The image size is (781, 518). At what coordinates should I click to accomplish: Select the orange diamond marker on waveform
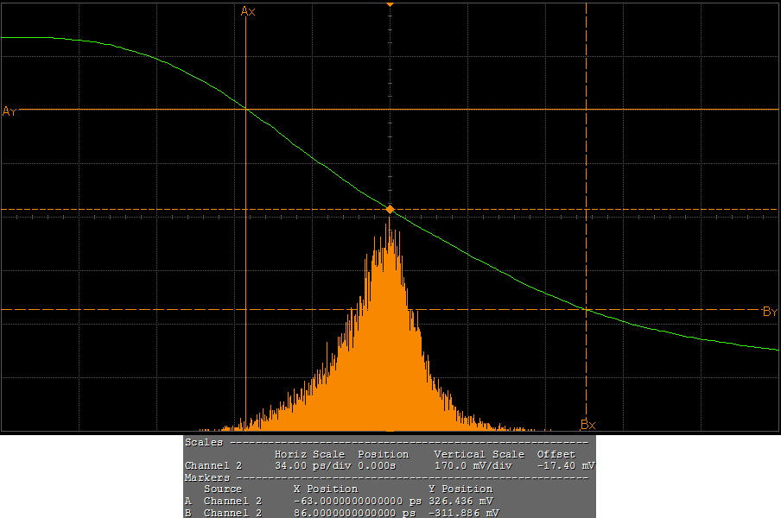390,210
